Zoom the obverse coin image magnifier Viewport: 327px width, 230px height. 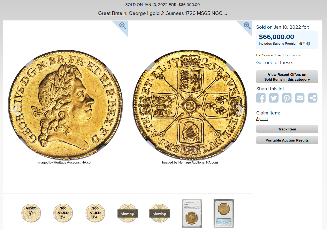[123, 26]
